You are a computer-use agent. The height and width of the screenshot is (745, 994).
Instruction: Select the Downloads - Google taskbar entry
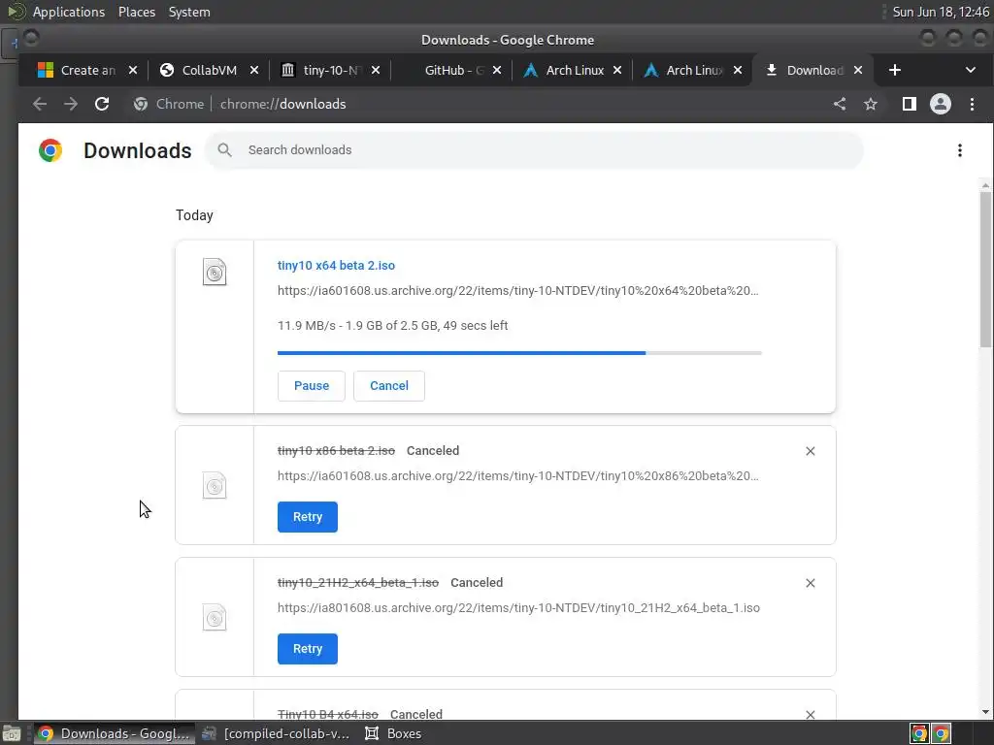click(115, 733)
